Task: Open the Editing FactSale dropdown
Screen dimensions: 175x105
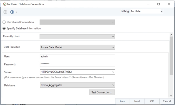Action: (162, 11)
